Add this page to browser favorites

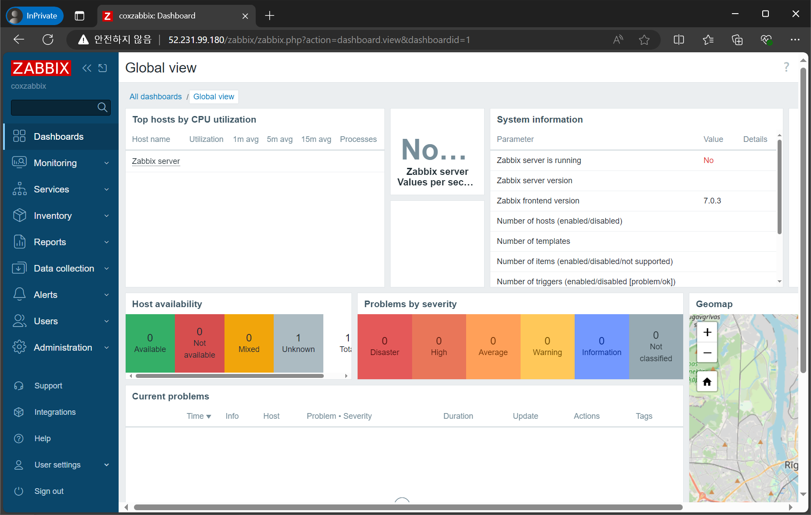(x=644, y=40)
